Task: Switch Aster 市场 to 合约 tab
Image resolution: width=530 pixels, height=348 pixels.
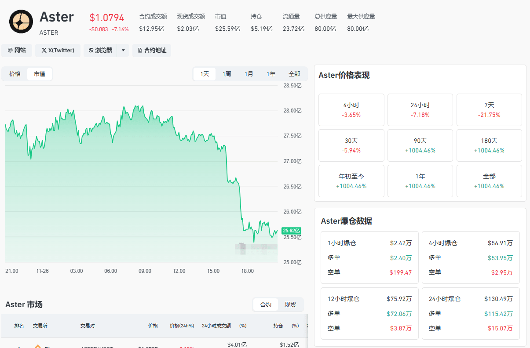Action: point(266,304)
